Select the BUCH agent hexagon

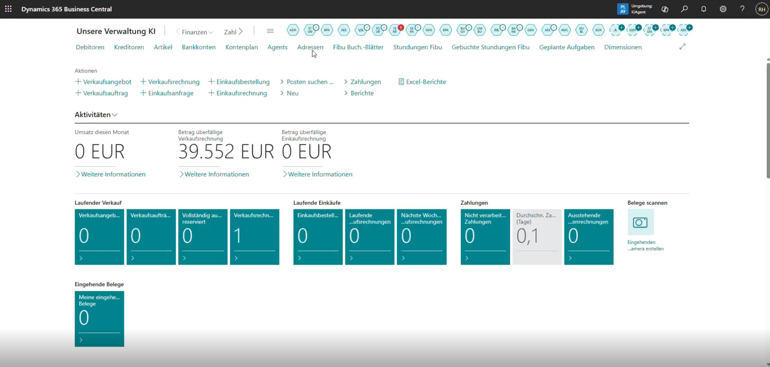click(x=463, y=30)
